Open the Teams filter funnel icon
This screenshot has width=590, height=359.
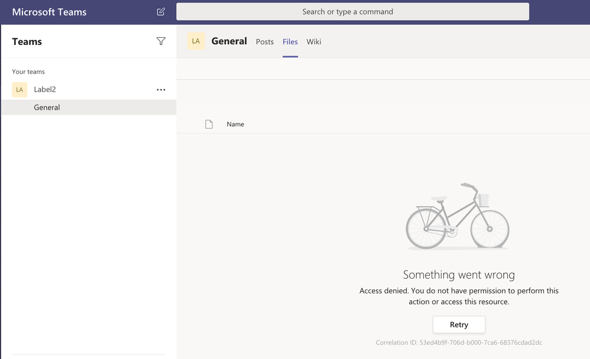click(161, 41)
